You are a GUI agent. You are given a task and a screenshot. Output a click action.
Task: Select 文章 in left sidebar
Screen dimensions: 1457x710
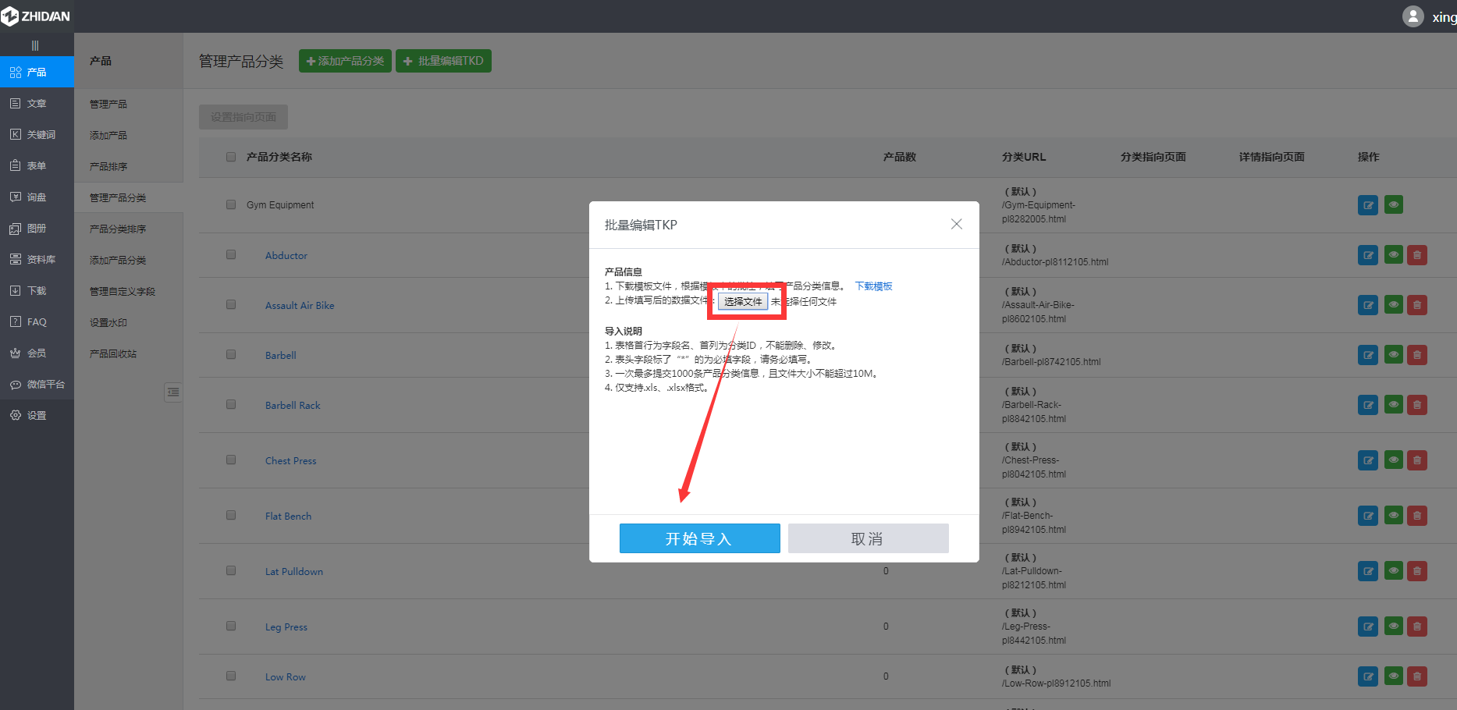[x=37, y=103]
